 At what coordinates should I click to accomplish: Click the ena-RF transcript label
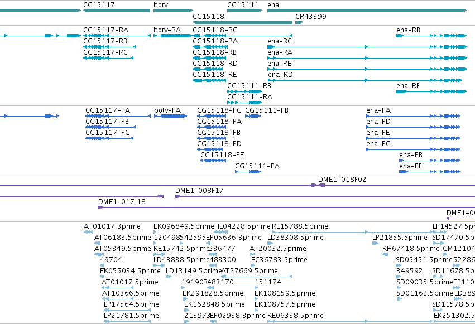[408, 86]
